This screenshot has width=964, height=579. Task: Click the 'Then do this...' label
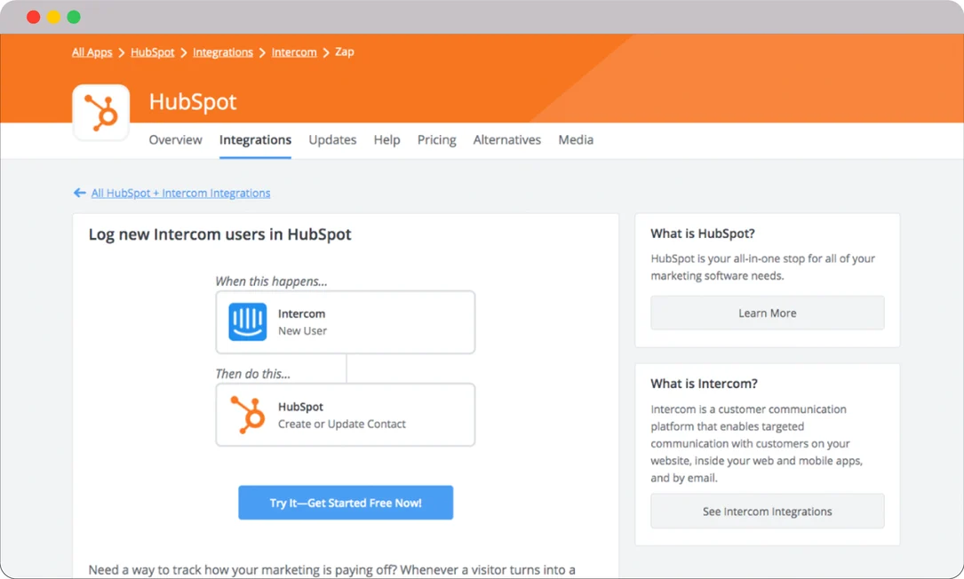(x=252, y=374)
